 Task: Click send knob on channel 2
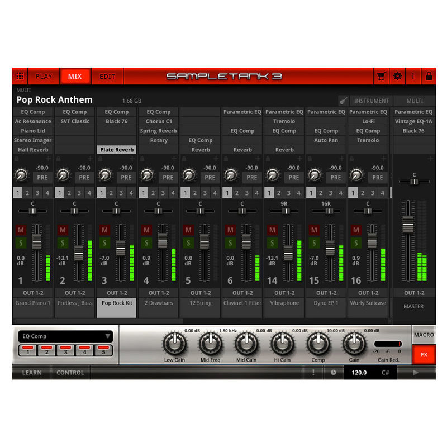63,175
